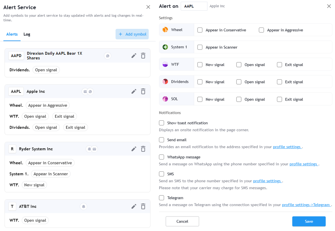Edit the AAPD alert with pencil icon

(x=134, y=56)
